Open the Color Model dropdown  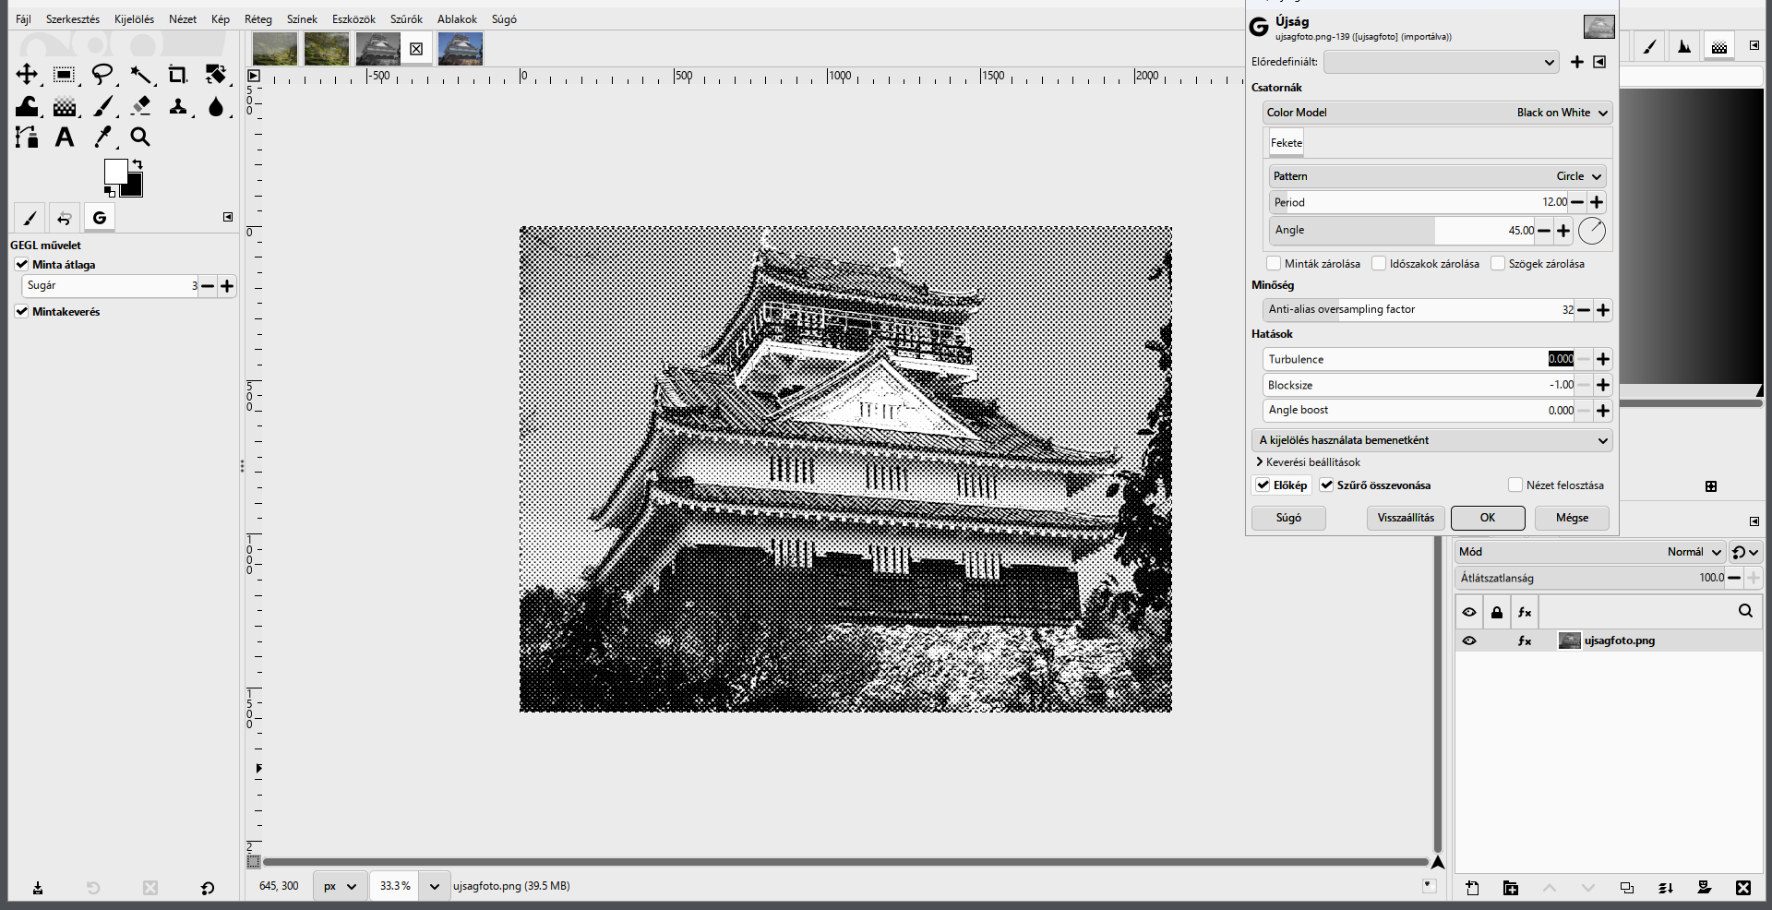pos(1438,113)
